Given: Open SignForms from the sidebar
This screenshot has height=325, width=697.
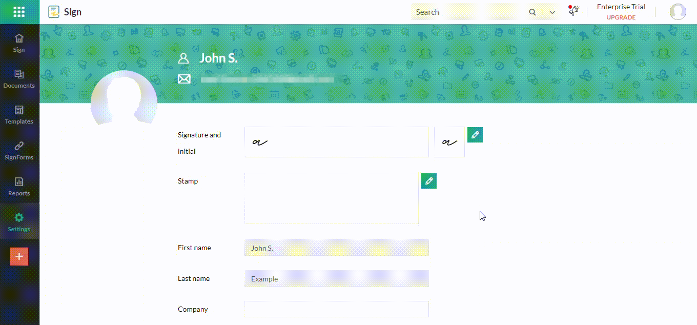Looking at the screenshot, I should coord(19,151).
